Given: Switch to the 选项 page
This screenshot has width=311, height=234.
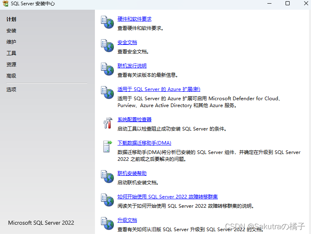Looking at the screenshot, I should 11,89.
